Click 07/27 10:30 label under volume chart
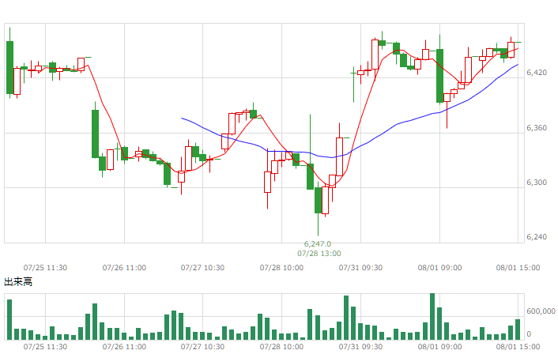Image resolution: width=558 pixels, height=354 pixels. (202, 347)
